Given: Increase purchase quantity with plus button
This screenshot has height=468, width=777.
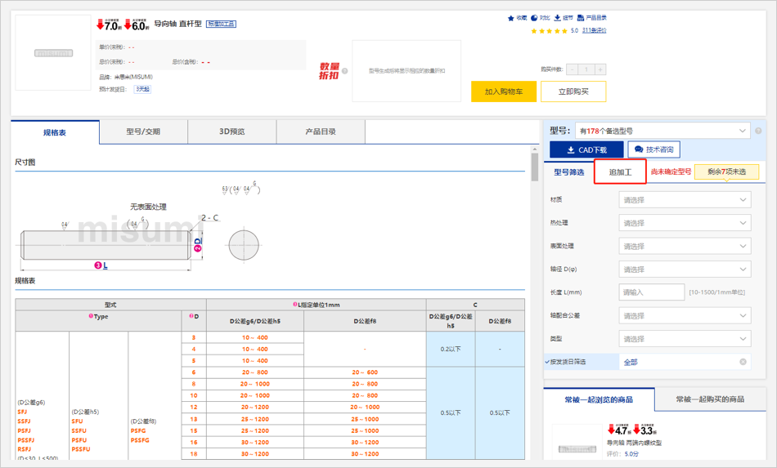Looking at the screenshot, I should pos(600,69).
